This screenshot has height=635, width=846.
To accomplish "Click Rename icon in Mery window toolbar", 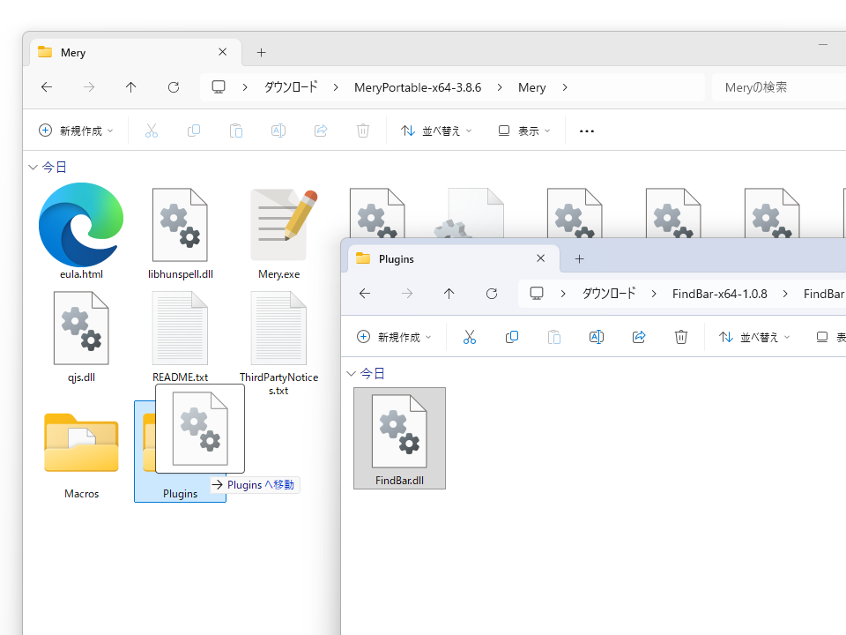I will click(x=278, y=131).
